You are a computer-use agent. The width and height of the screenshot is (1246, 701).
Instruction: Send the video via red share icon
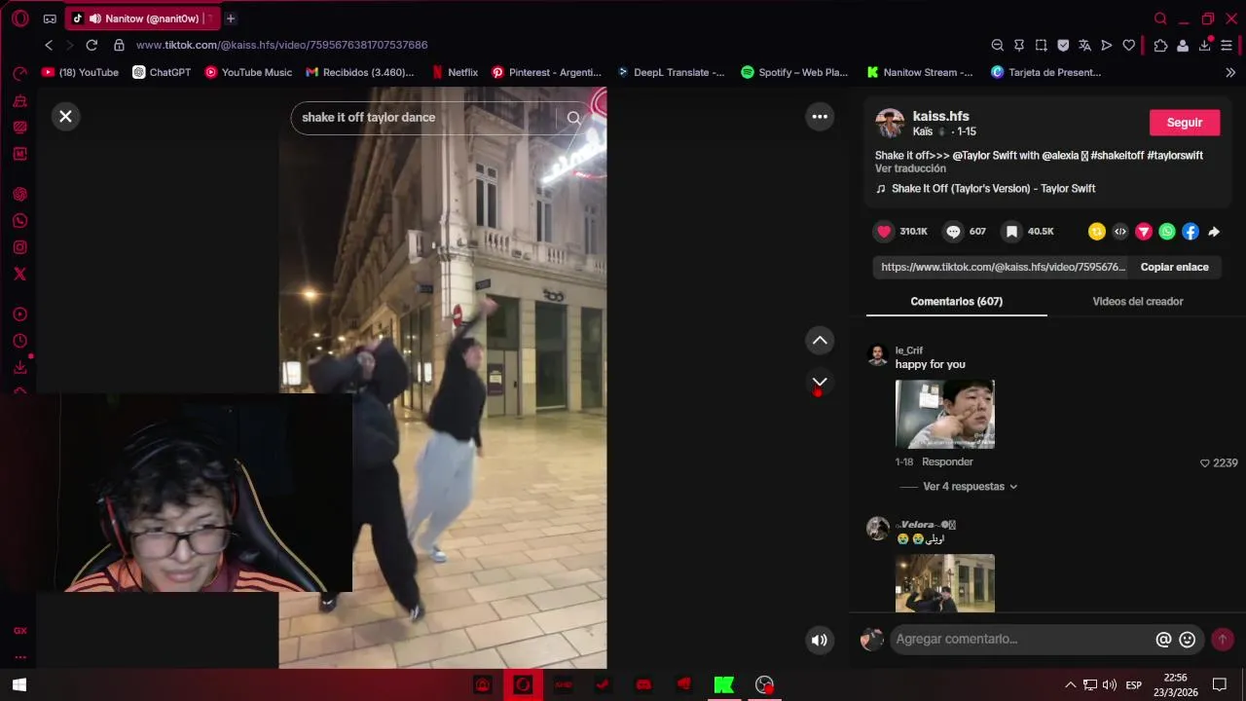[x=1144, y=232]
